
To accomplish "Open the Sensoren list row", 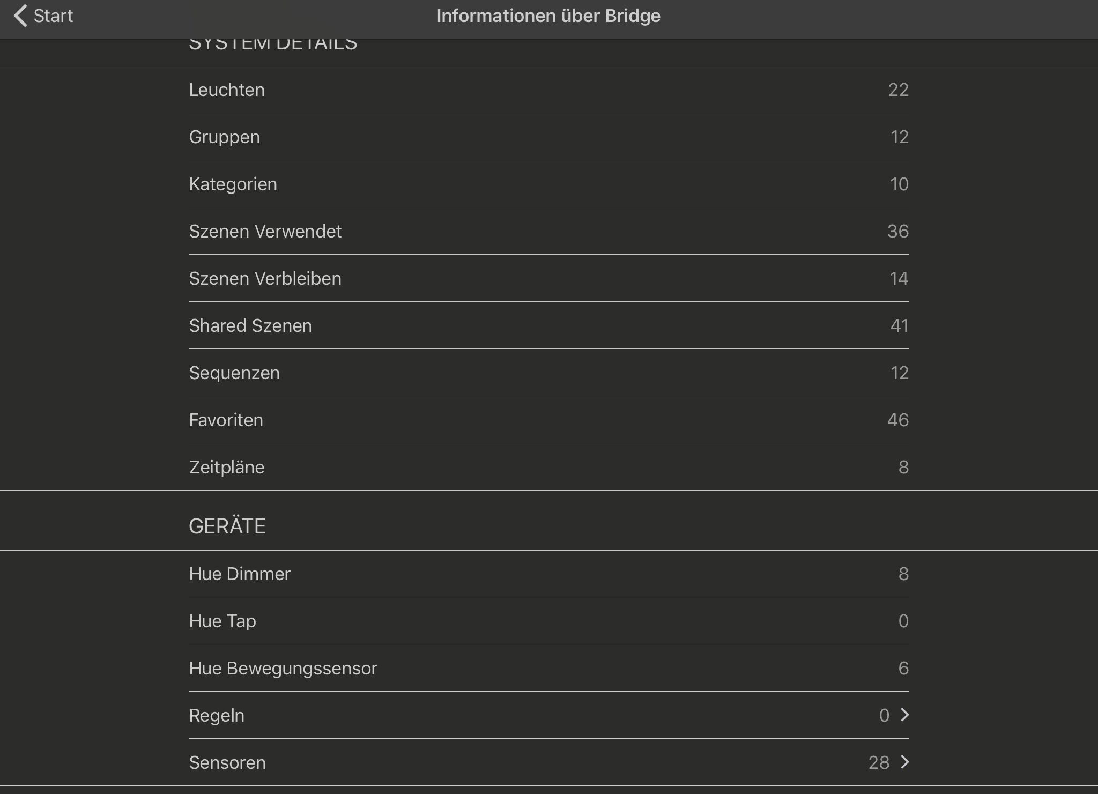I will click(x=548, y=762).
